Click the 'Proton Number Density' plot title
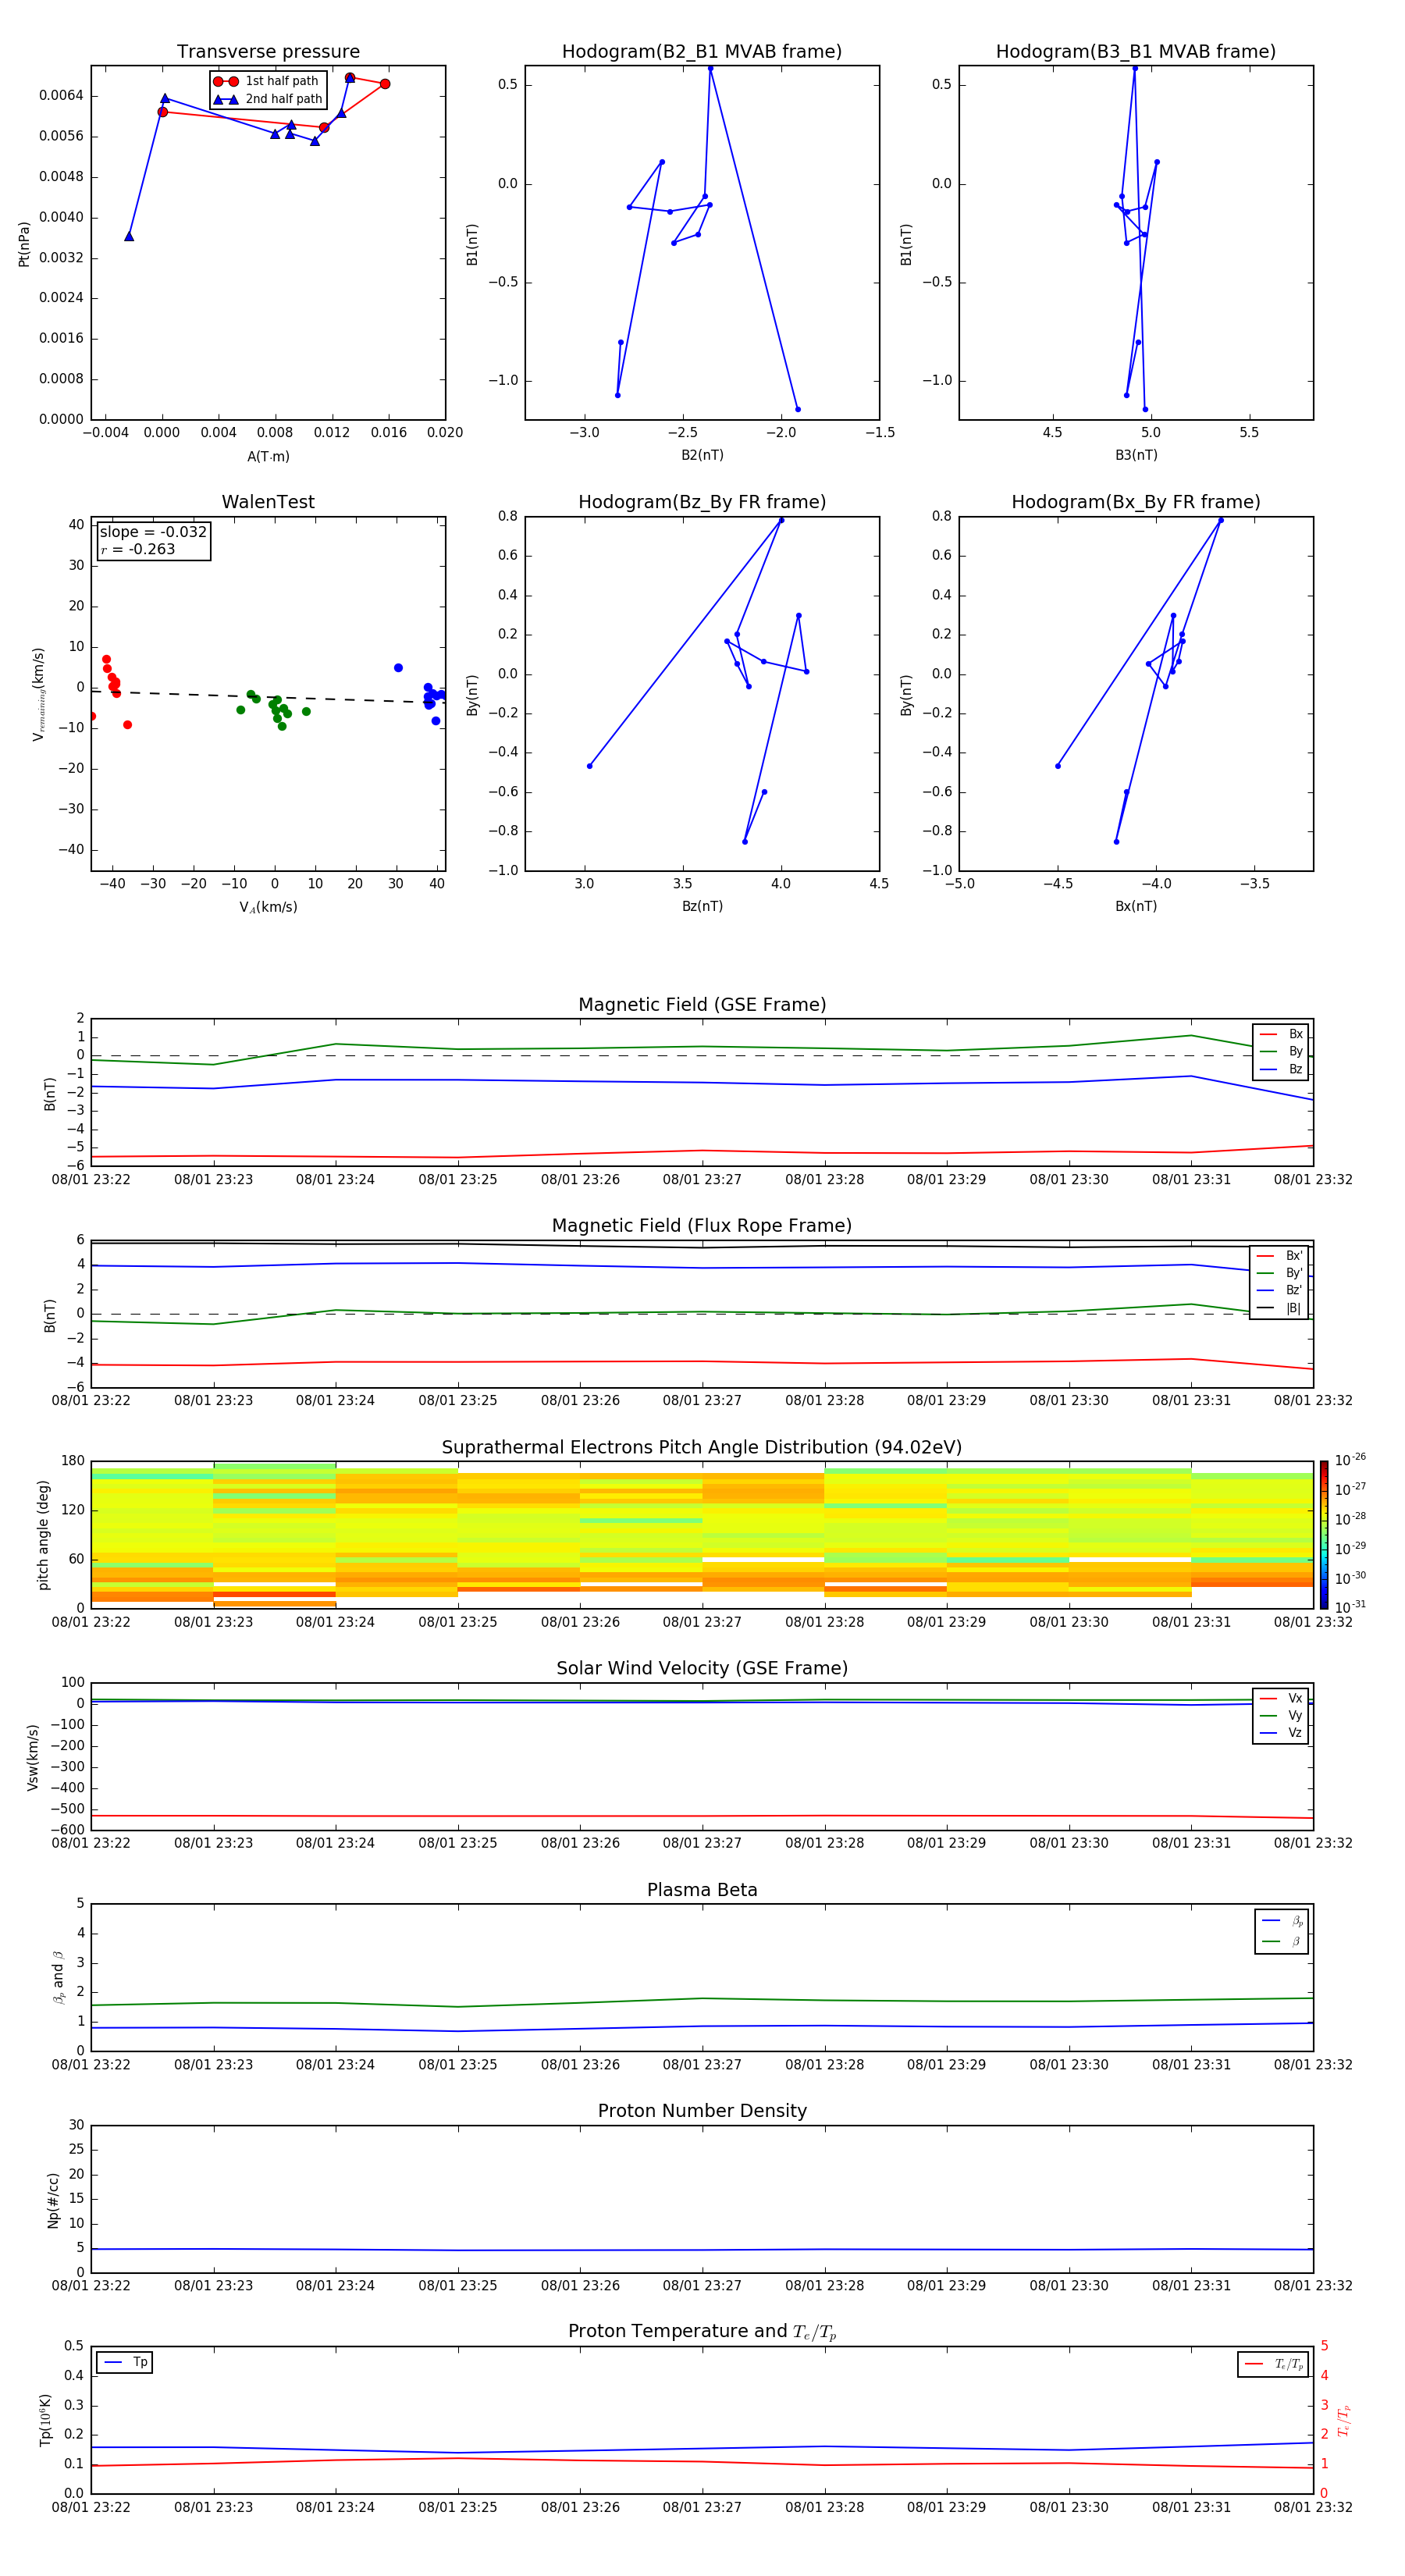The width and height of the screenshot is (1405, 2576). [x=701, y=2111]
